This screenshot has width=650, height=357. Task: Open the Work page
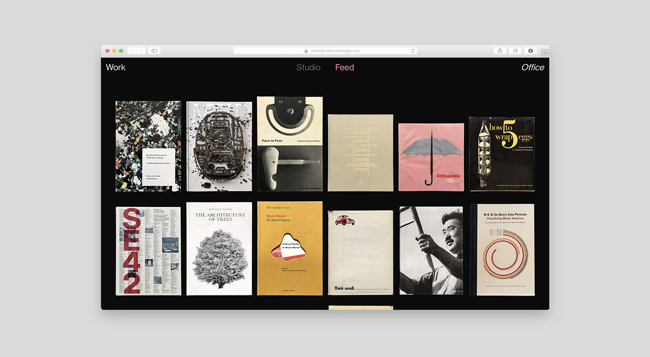pos(116,67)
